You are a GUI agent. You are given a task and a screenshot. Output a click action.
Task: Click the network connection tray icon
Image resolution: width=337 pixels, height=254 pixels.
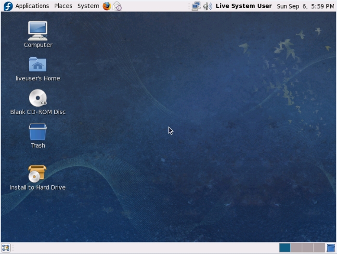tap(196, 6)
